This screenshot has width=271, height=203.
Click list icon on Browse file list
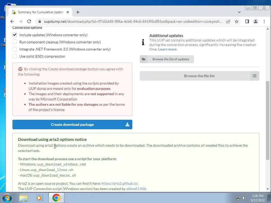click(254, 76)
